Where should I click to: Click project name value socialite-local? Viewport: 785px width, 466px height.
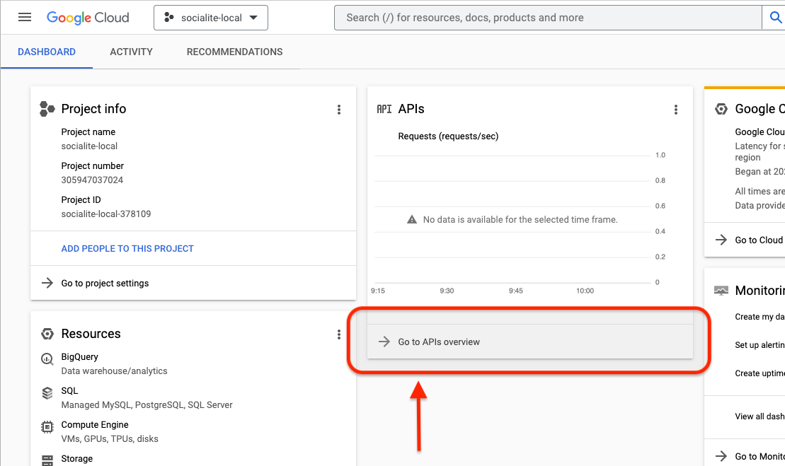coord(89,146)
